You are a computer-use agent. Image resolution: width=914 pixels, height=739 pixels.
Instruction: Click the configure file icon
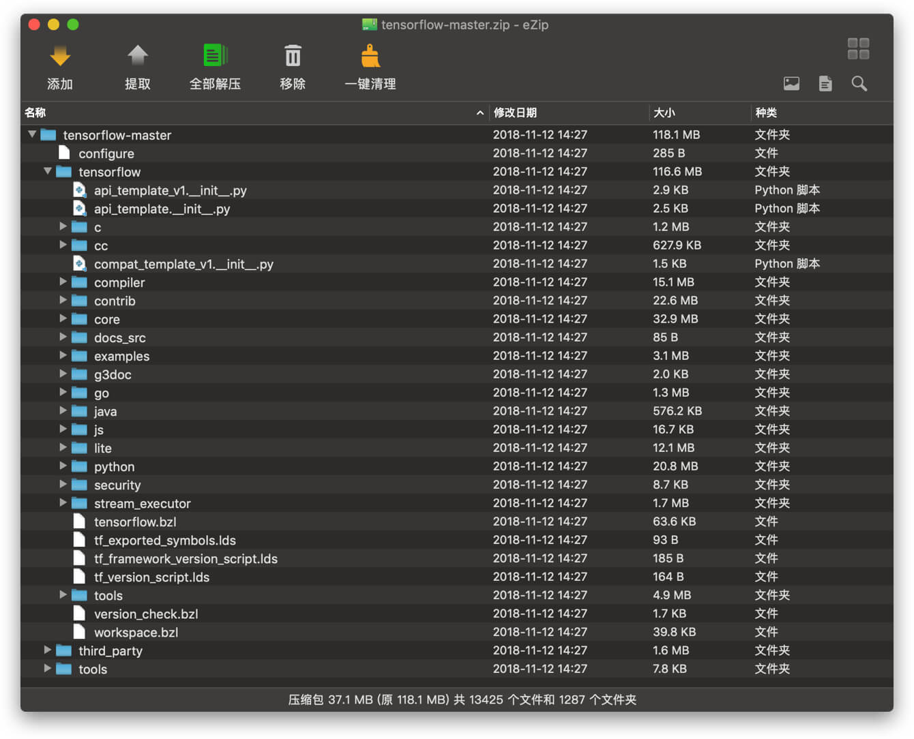(64, 153)
